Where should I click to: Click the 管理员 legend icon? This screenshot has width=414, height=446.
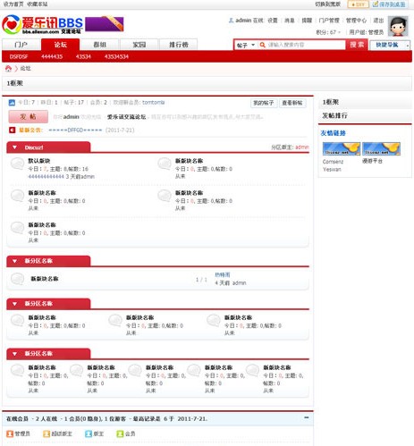10,433
